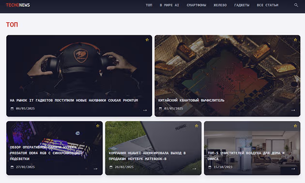Click the star icon on Cougar headphones card
305x183 pixels.
(x=147, y=40)
